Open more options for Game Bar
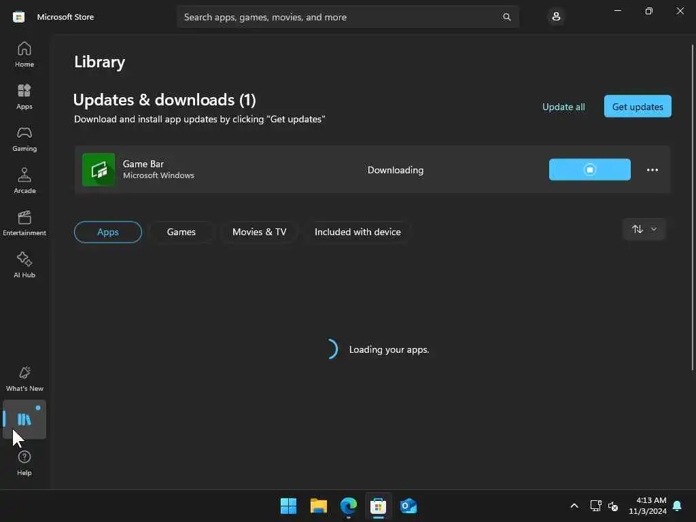The image size is (696, 522). tap(652, 170)
